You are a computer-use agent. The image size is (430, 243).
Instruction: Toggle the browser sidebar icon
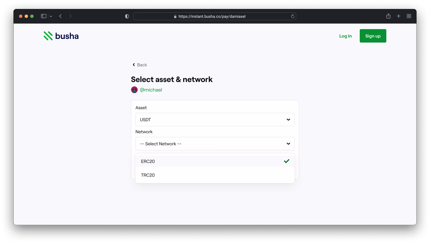coord(44,16)
